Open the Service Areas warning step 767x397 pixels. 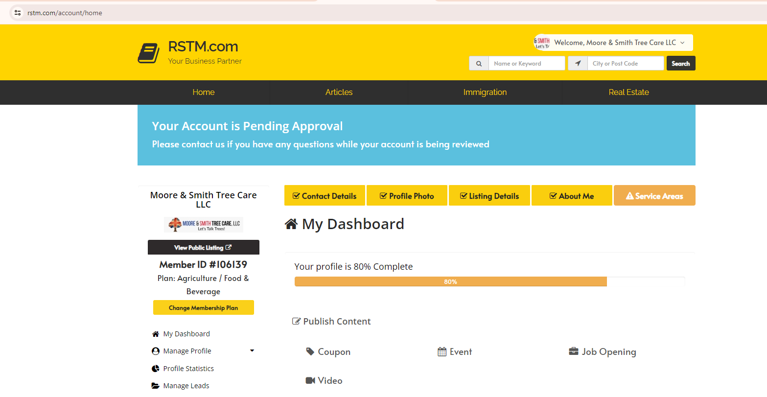[654, 196]
